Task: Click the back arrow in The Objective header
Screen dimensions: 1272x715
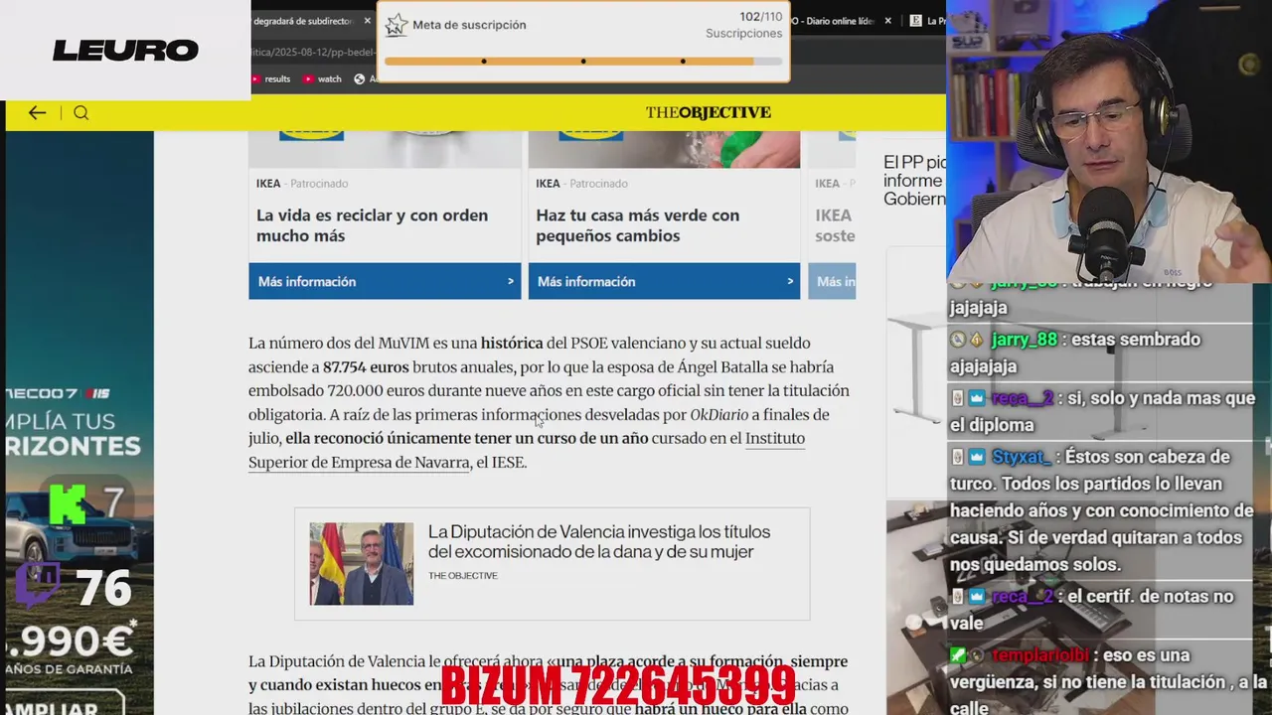Action: pyautogui.click(x=37, y=112)
